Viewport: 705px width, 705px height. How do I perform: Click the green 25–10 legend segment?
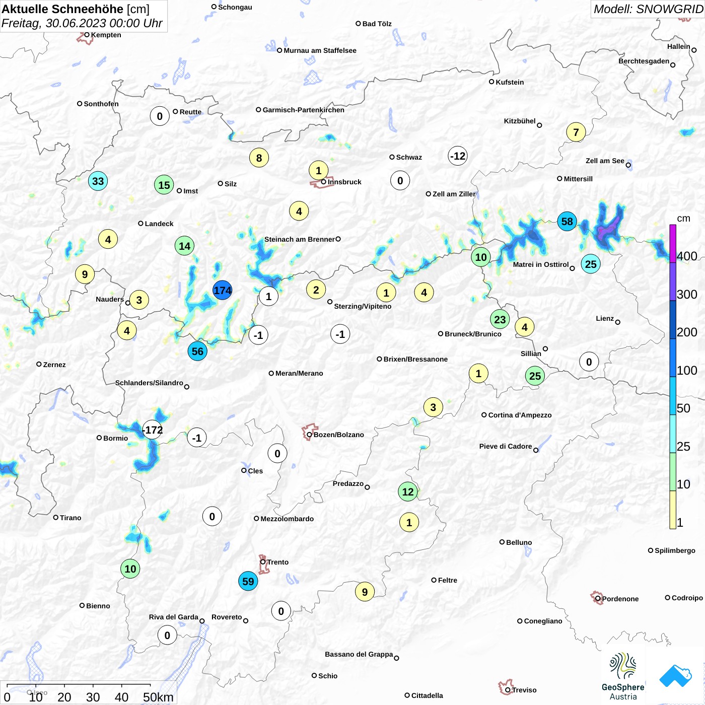pos(673,472)
